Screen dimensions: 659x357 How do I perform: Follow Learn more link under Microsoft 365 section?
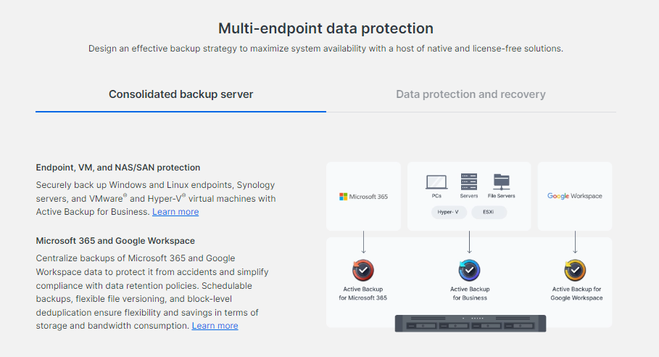coord(215,326)
